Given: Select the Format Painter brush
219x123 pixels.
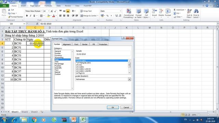Looking at the screenshot, I should [9, 17].
